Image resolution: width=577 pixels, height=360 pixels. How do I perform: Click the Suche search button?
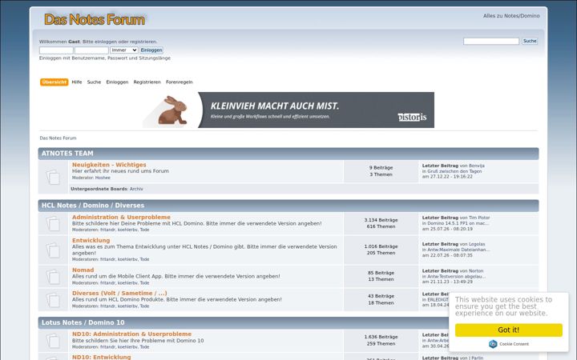click(530, 41)
